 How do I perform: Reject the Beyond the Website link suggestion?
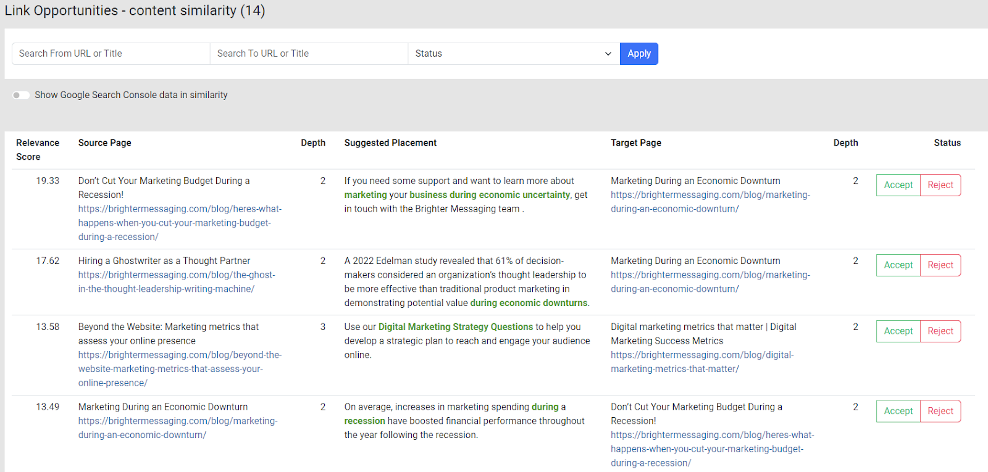pyautogui.click(x=940, y=331)
